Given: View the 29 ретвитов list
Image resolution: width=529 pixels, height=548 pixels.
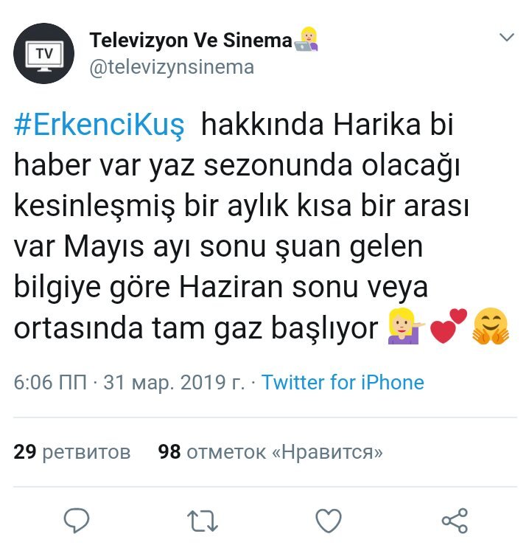Looking at the screenshot, I should [x=72, y=451].
